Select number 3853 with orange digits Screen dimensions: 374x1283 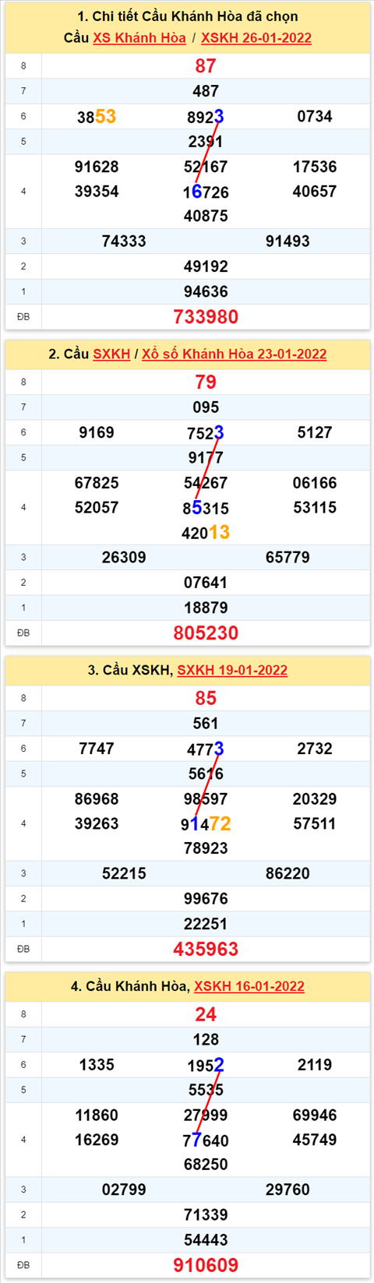pos(97,117)
